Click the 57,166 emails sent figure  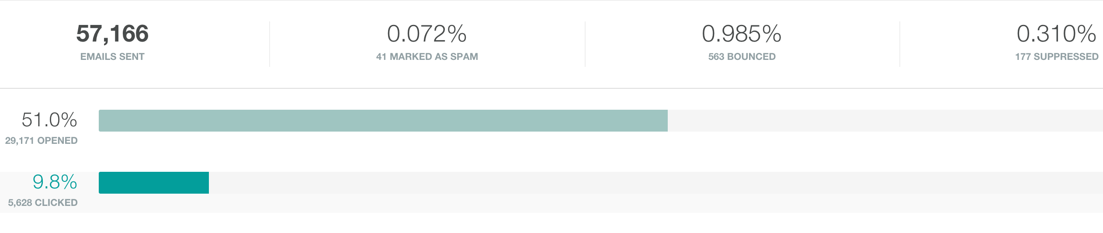click(112, 34)
